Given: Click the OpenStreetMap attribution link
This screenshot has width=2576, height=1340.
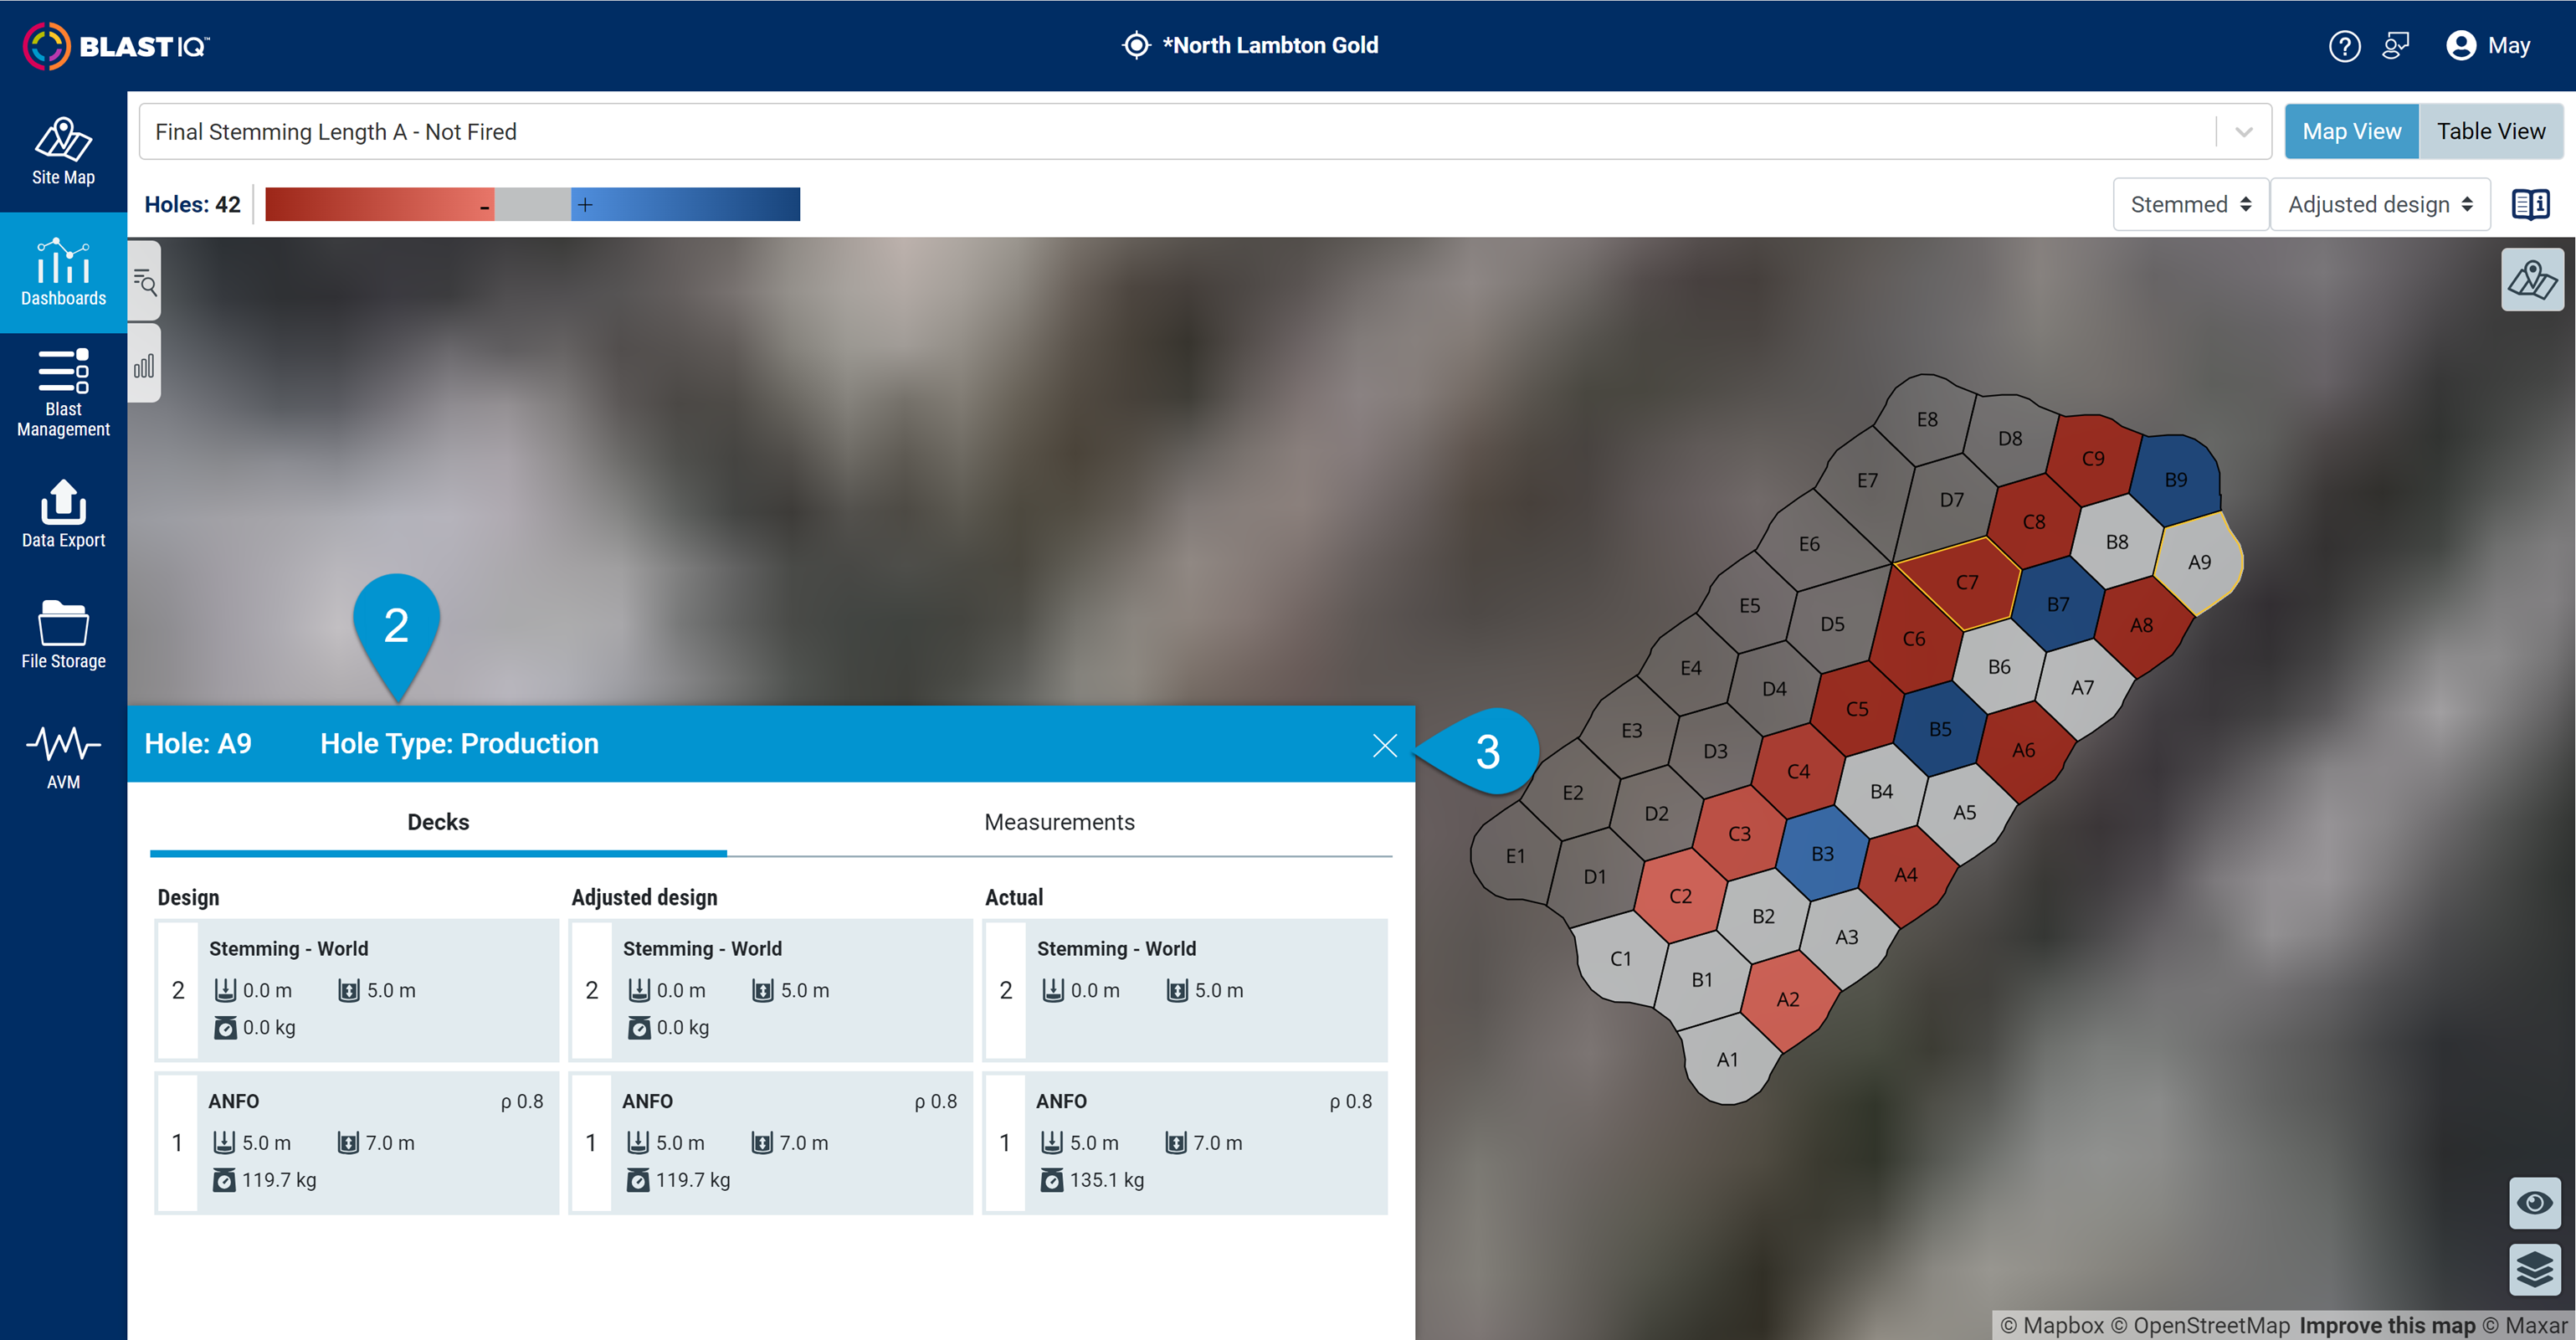Looking at the screenshot, I should 2200,1325.
